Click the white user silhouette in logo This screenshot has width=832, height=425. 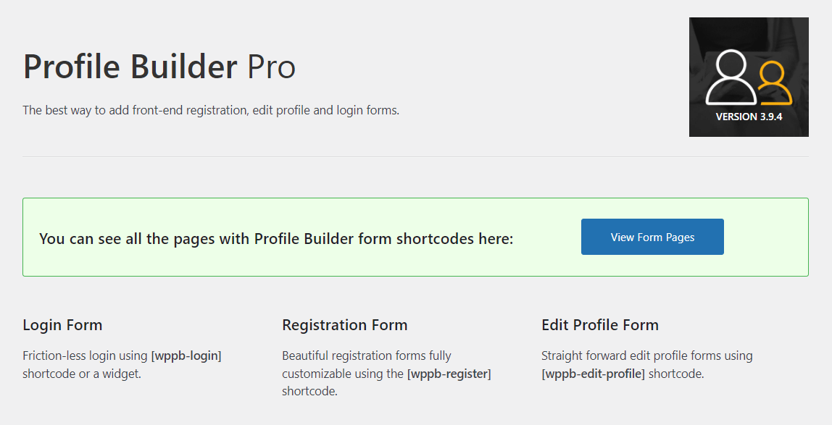(731, 77)
